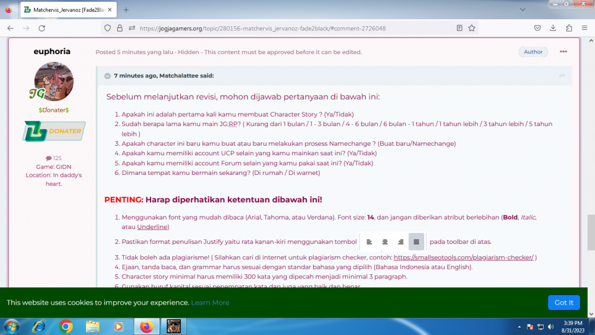Show hidden system tray icons
The width and height of the screenshot is (595, 335).
(x=519, y=327)
